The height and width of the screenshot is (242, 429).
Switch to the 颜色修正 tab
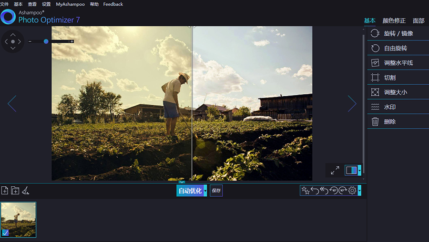point(394,20)
